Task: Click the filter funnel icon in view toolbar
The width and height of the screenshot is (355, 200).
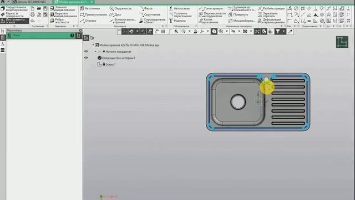Action: point(277,32)
